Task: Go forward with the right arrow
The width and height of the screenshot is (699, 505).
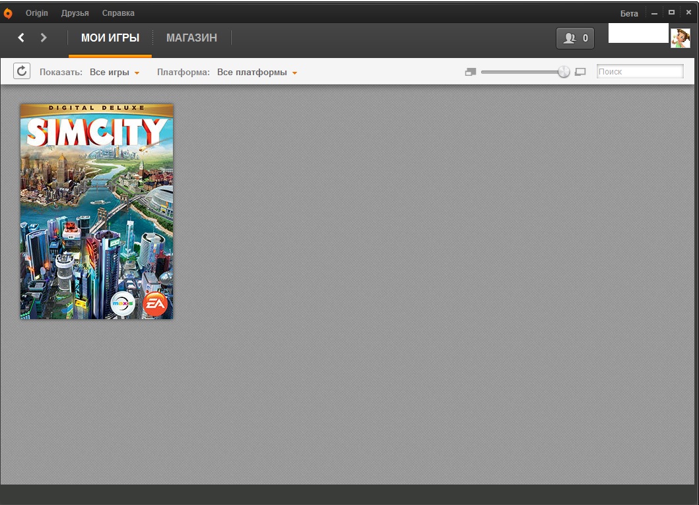Action: (44, 38)
